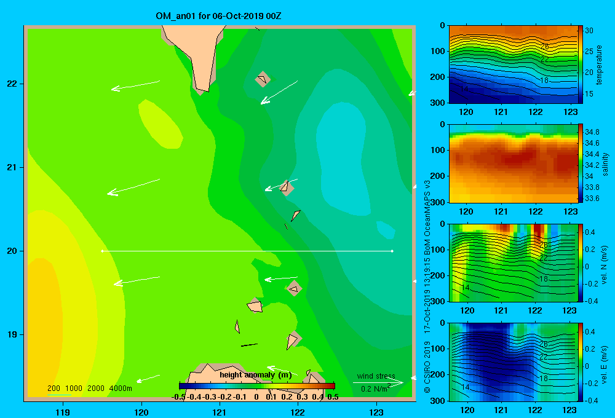This screenshot has width=615, height=418.
Task: Click latitude label 22 on map axis
Action: 12,84
